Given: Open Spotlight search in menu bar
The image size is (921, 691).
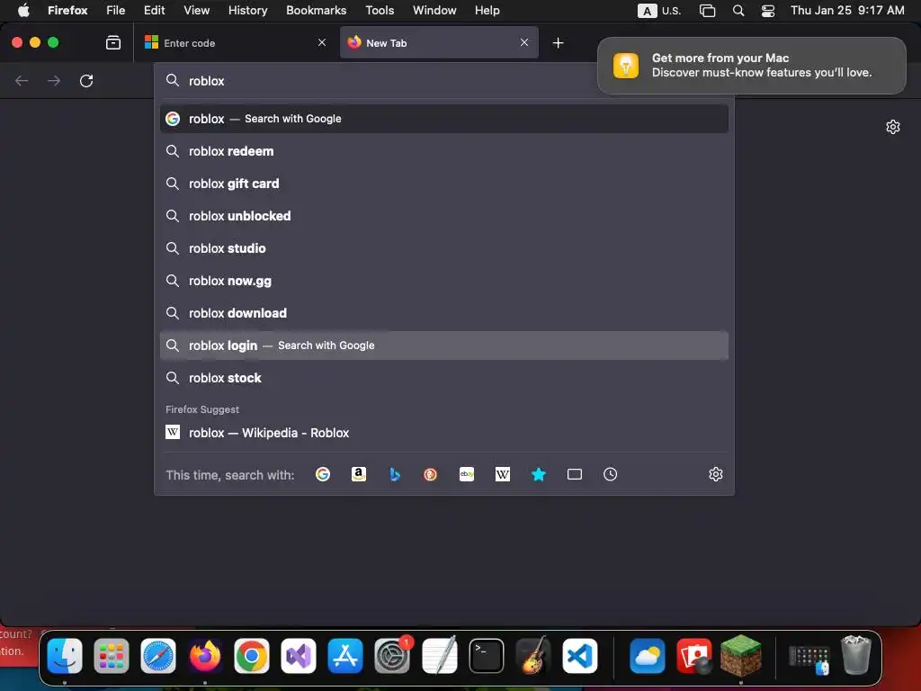Looking at the screenshot, I should (738, 11).
